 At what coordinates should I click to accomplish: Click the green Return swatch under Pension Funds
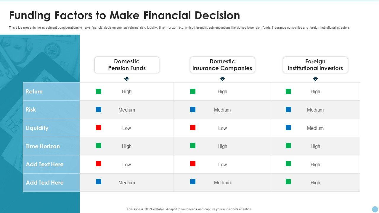(99, 91)
